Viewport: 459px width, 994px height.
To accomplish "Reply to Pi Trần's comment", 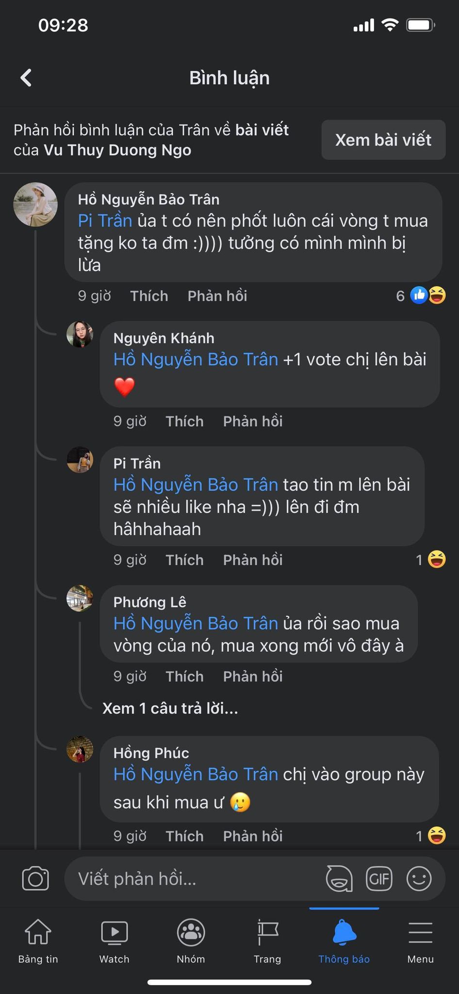I will tap(252, 560).
